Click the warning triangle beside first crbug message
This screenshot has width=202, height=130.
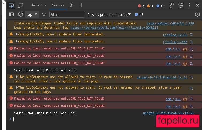point(11,34)
